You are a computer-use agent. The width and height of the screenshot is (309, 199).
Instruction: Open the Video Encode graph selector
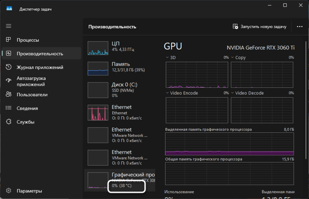click(167, 93)
